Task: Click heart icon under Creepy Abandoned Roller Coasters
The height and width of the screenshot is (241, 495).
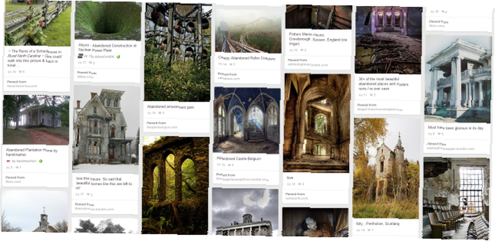Action: [231, 65]
